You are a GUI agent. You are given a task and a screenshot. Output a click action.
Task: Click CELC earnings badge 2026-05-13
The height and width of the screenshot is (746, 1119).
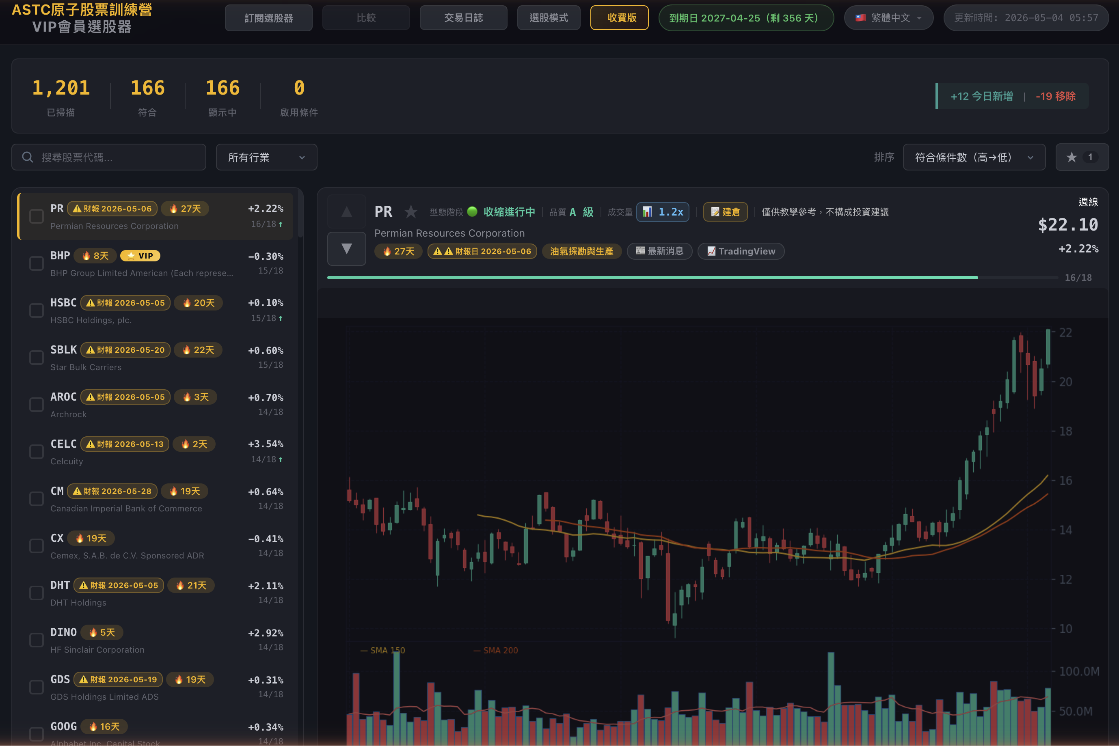(125, 444)
